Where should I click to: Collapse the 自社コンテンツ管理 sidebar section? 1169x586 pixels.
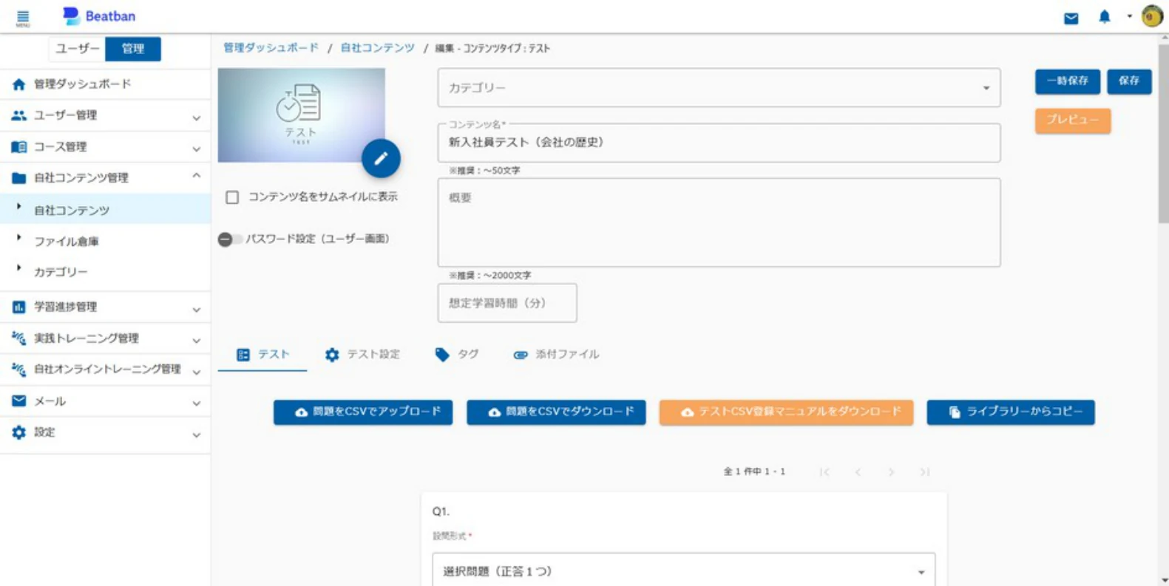coord(197,177)
